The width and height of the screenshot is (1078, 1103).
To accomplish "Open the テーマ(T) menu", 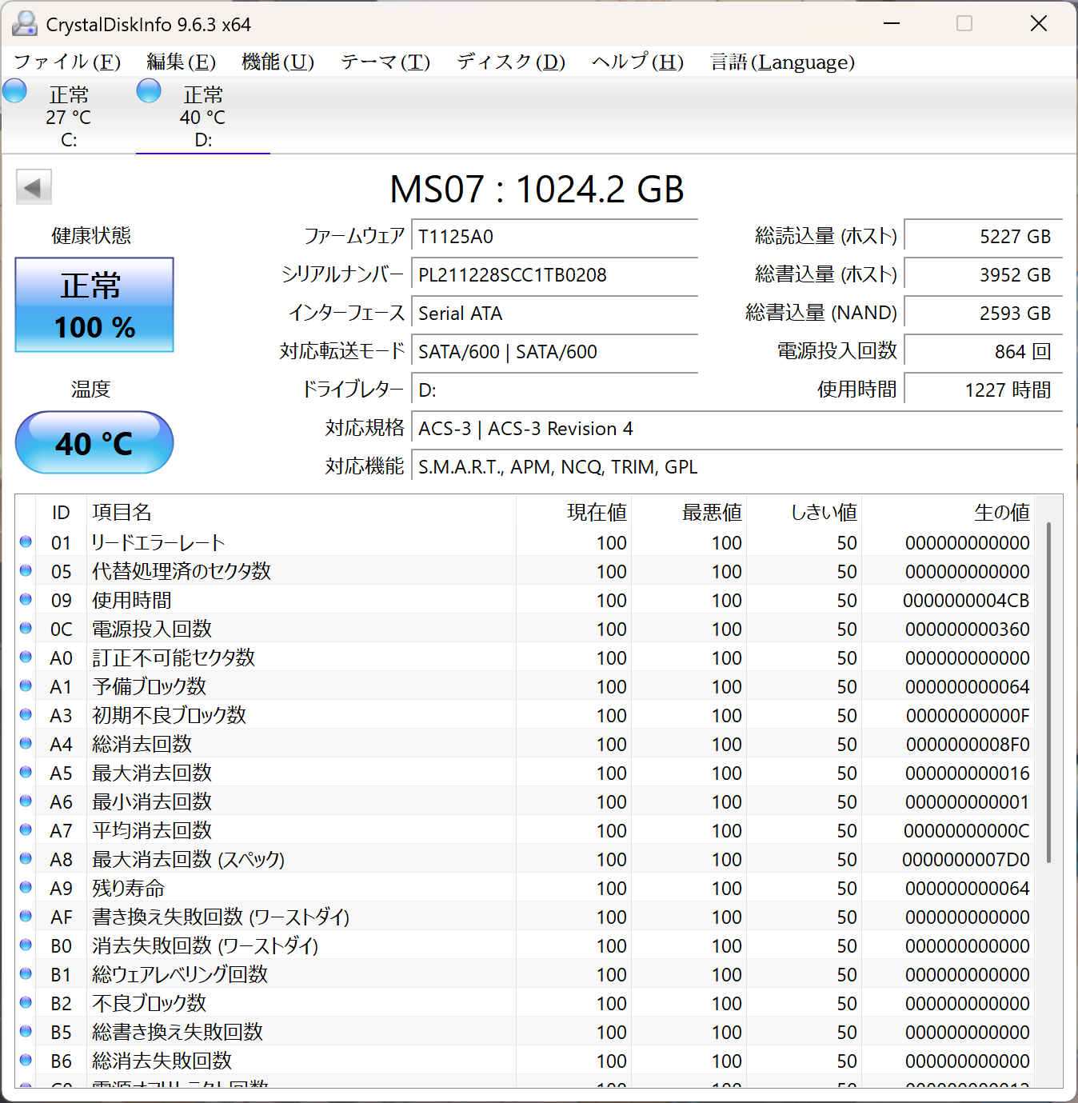I will 385,62.
